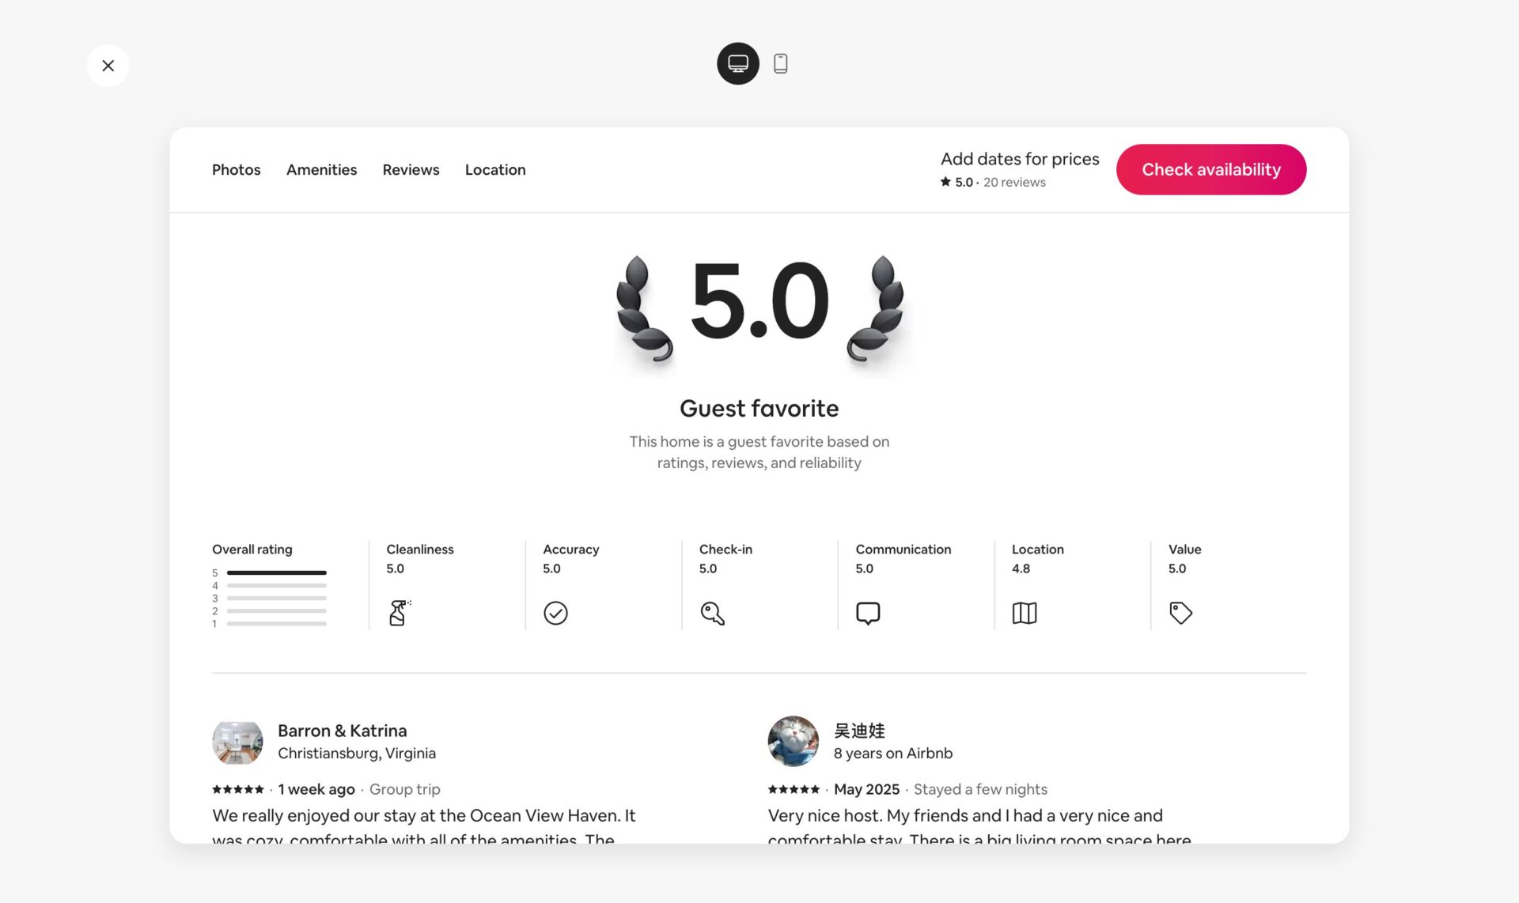
Task: Click the 5-star rating bar
Action: pos(276,572)
